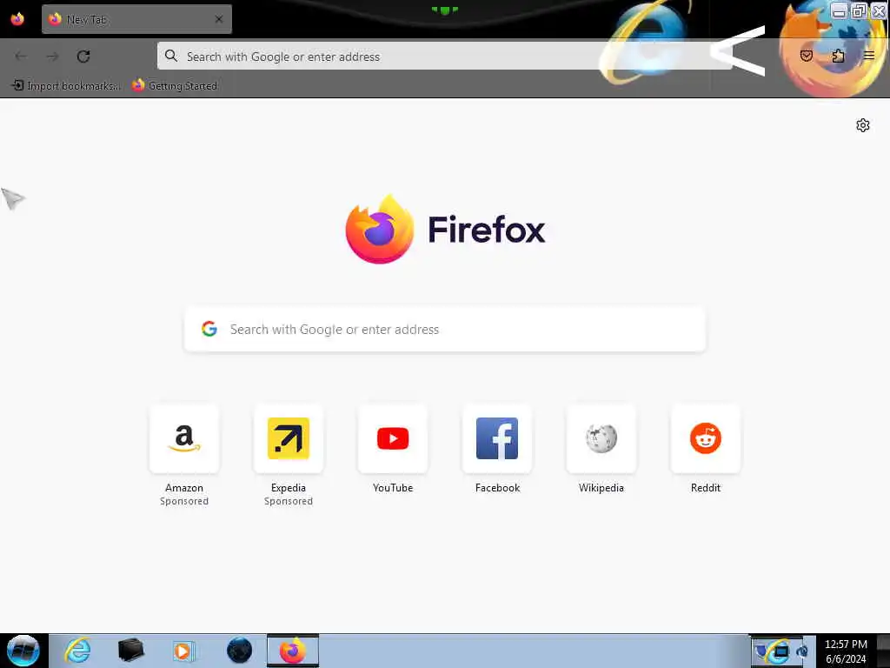
Task: Reload the current page
Action: (83, 57)
